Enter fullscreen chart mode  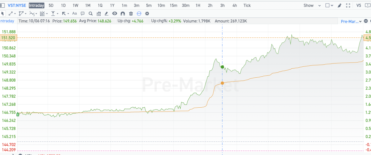[348, 5]
